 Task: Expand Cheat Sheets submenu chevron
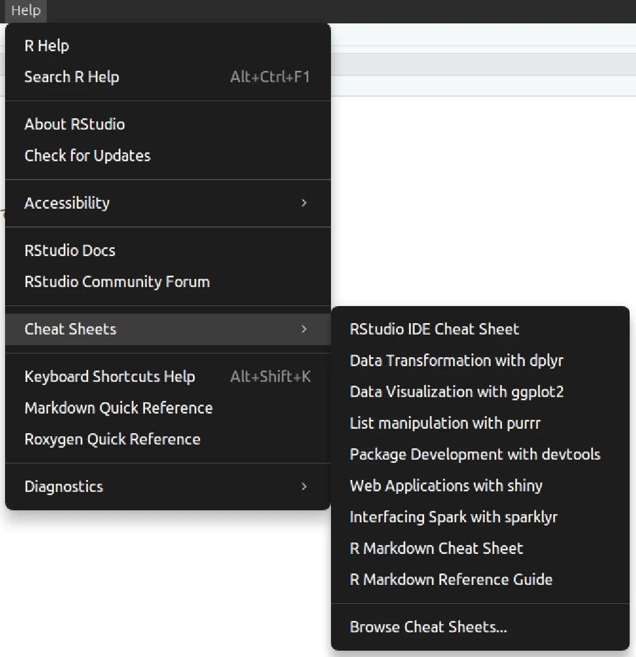[304, 329]
